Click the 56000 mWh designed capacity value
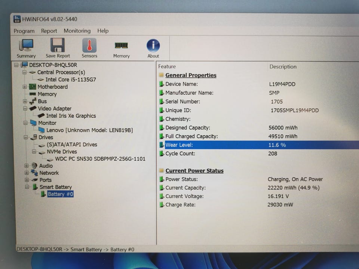Screen dimensions: 359x269 point(283,128)
